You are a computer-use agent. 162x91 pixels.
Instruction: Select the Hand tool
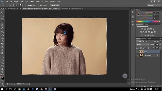click(x=2, y=69)
